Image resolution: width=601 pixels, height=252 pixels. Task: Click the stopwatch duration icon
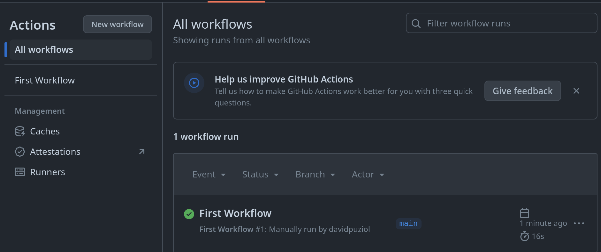524,236
